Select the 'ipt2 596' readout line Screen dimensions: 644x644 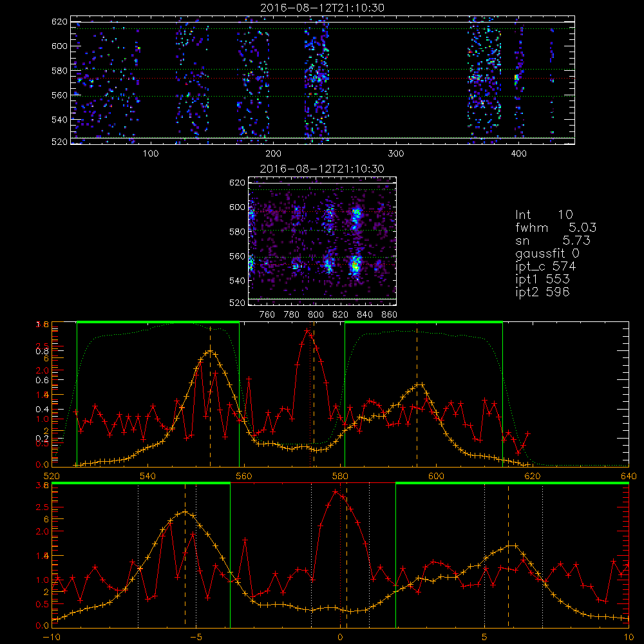coord(542,292)
